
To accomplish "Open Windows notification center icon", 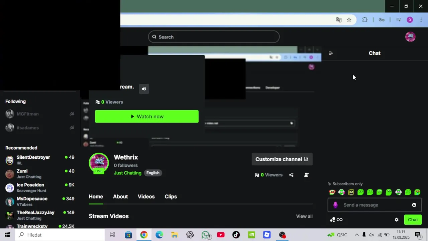I will (418, 235).
